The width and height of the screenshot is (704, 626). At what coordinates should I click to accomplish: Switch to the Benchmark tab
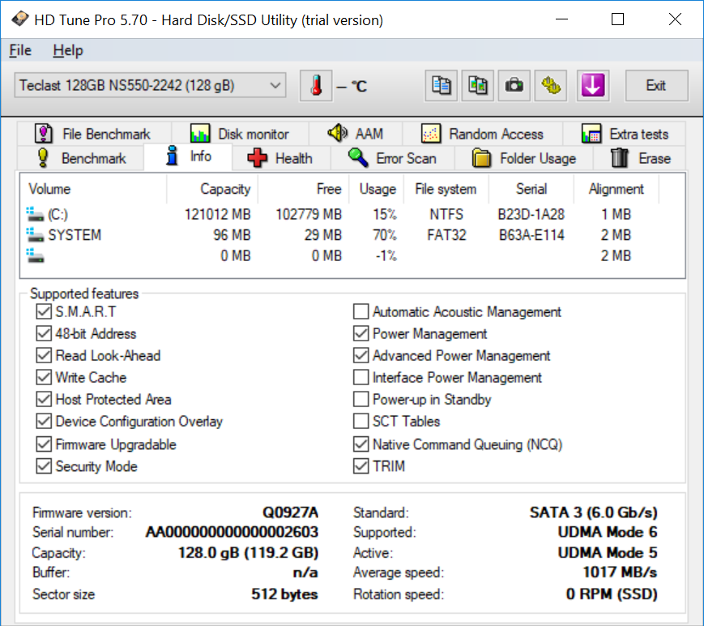tap(81, 158)
